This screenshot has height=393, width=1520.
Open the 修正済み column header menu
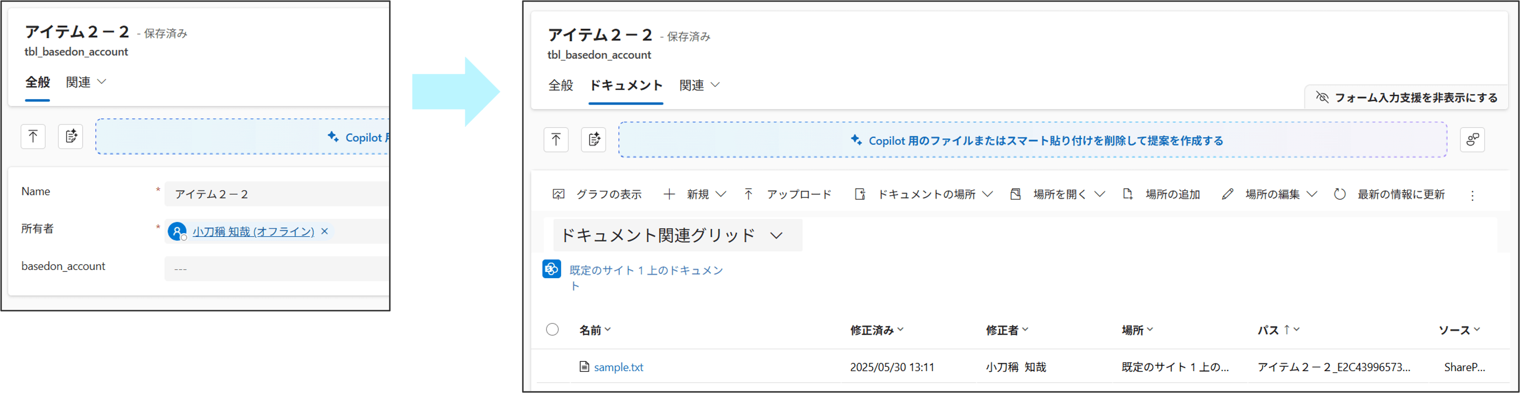(877, 330)
